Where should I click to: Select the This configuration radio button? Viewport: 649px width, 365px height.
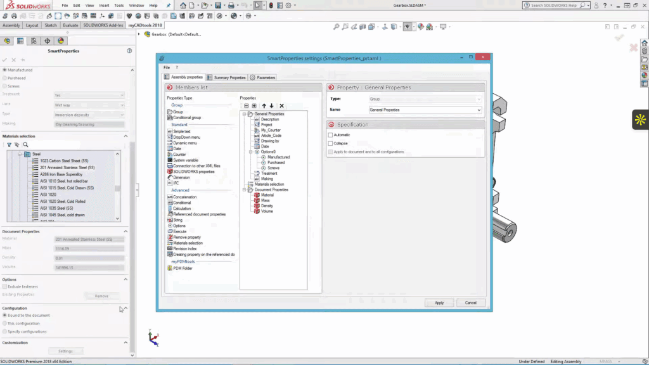[x=5, y=323]
